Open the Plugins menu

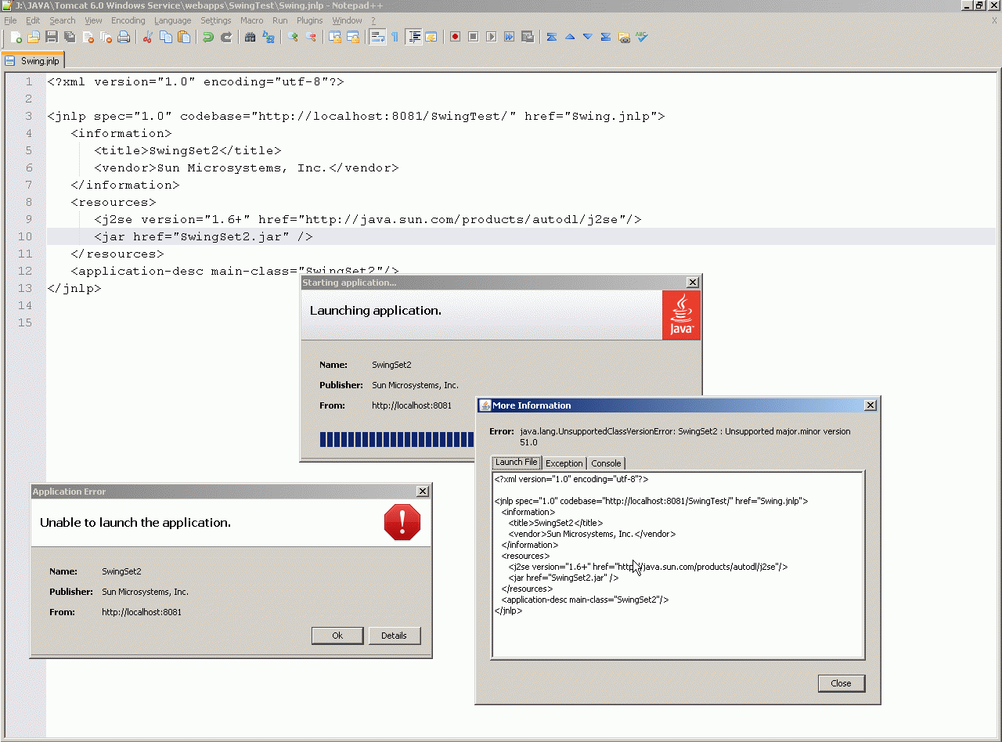310,20
